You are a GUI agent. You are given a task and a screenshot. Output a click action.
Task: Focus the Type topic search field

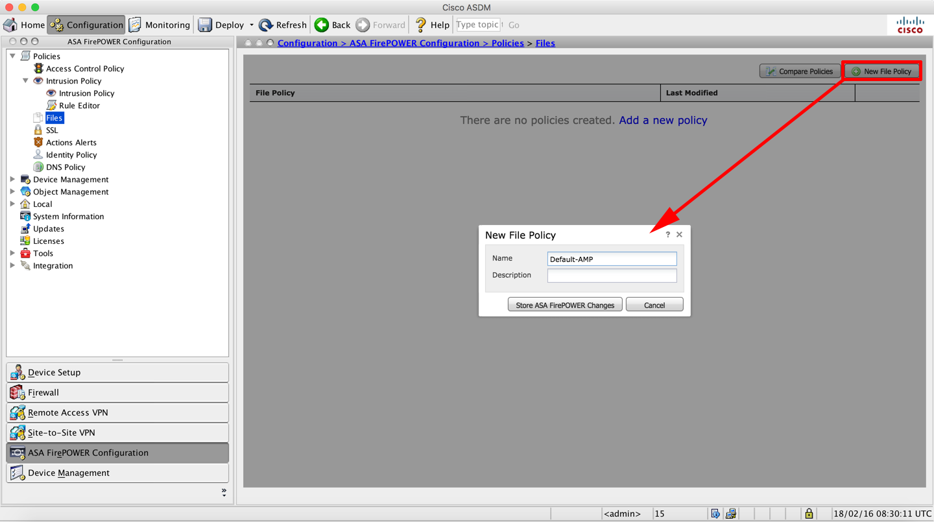click(x=478, y=25)
